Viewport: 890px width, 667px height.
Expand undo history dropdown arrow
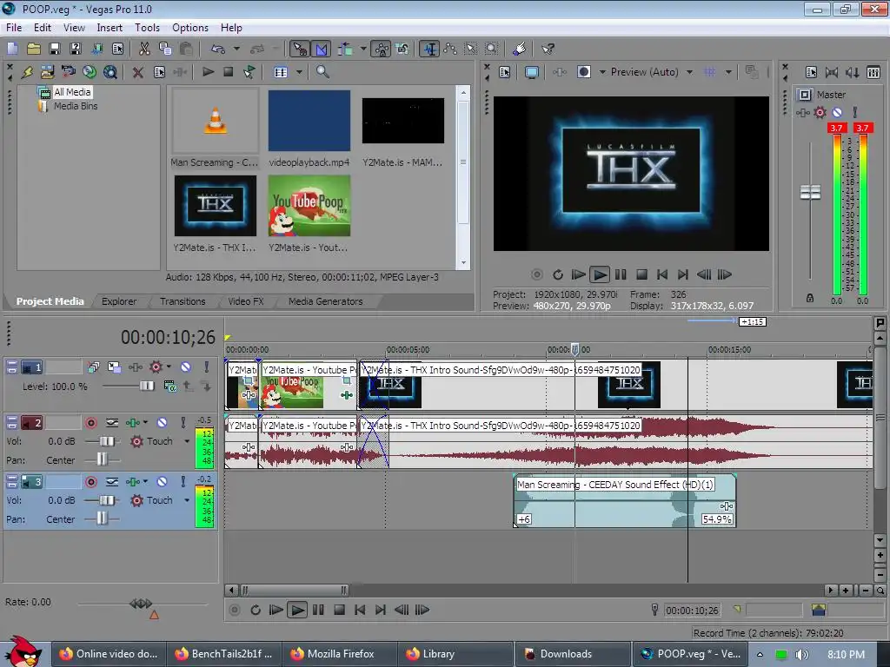point(236,49)
